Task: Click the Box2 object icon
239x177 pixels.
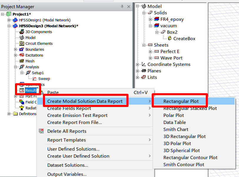Action: tap(163, 32)
